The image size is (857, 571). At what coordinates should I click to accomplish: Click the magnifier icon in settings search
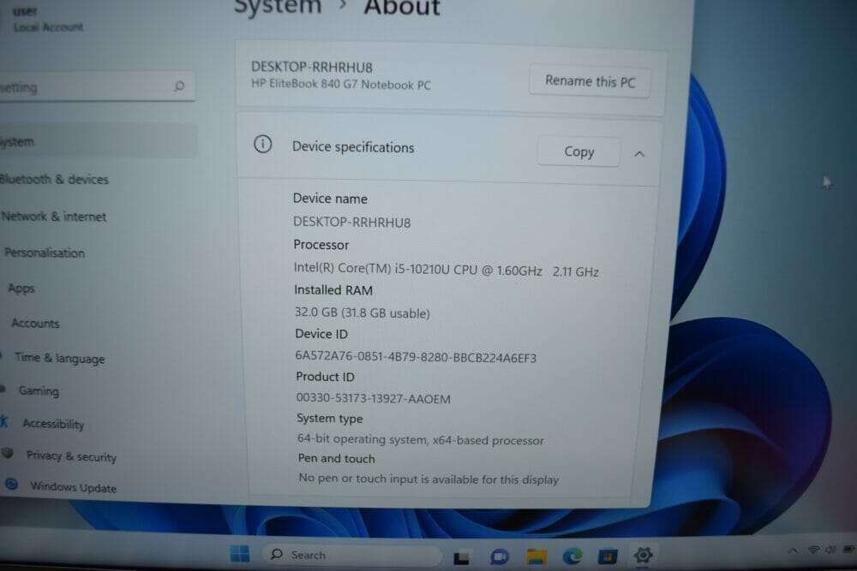179,86
